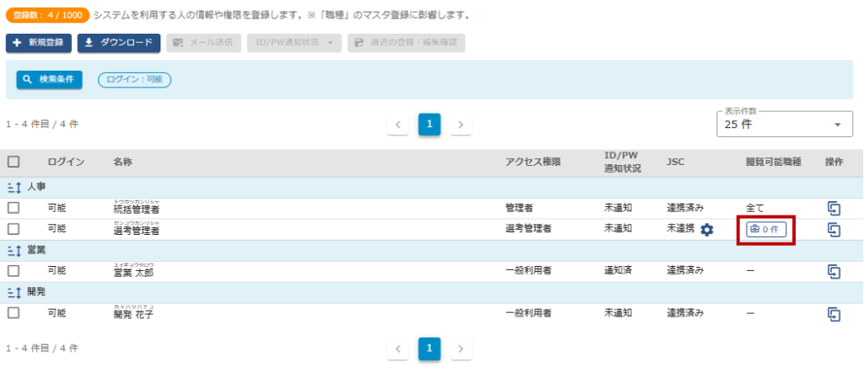Check the checkbox for 営業 太郎 row
The width and height of the screenshot is (864, 367).
point(13,271)
